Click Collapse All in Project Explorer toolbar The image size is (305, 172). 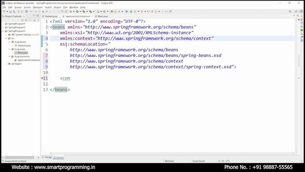coord(22,20)
